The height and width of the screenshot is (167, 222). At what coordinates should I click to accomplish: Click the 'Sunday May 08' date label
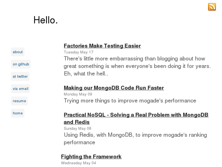[x=78, y=128]
